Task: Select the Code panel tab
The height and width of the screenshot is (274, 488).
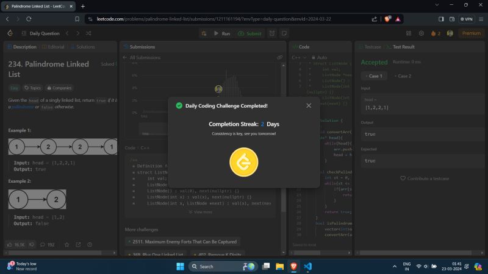Action: point(301,47)
